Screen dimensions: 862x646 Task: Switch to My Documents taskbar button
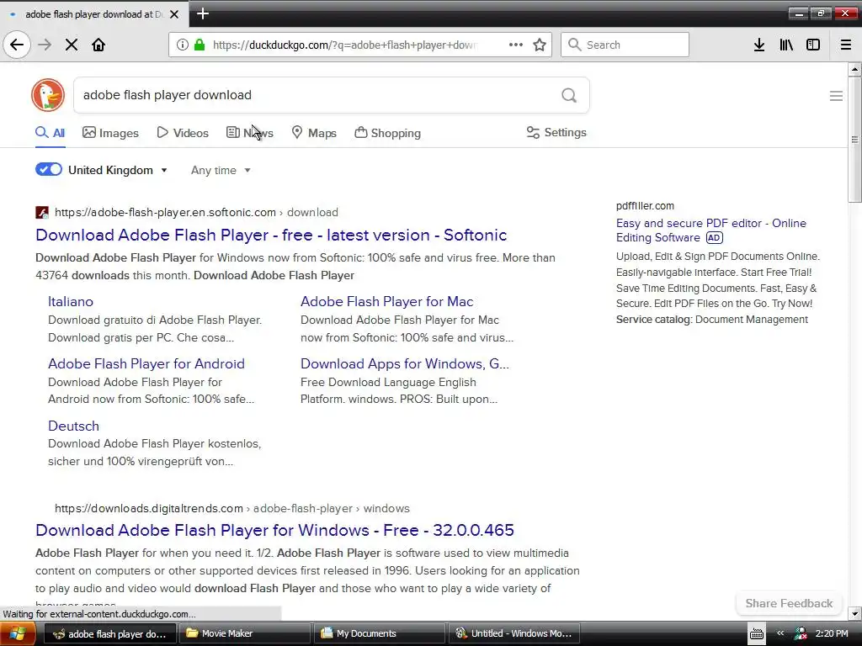pos(379,633)
